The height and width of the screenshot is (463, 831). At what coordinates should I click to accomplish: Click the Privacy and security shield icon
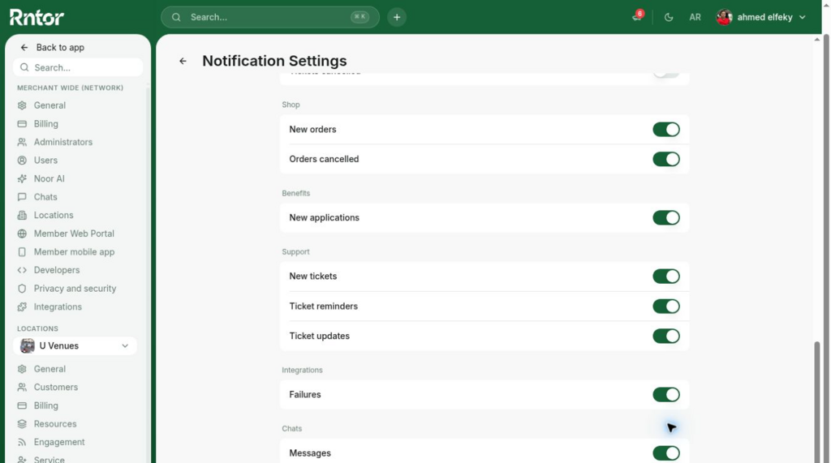(22, 288)
